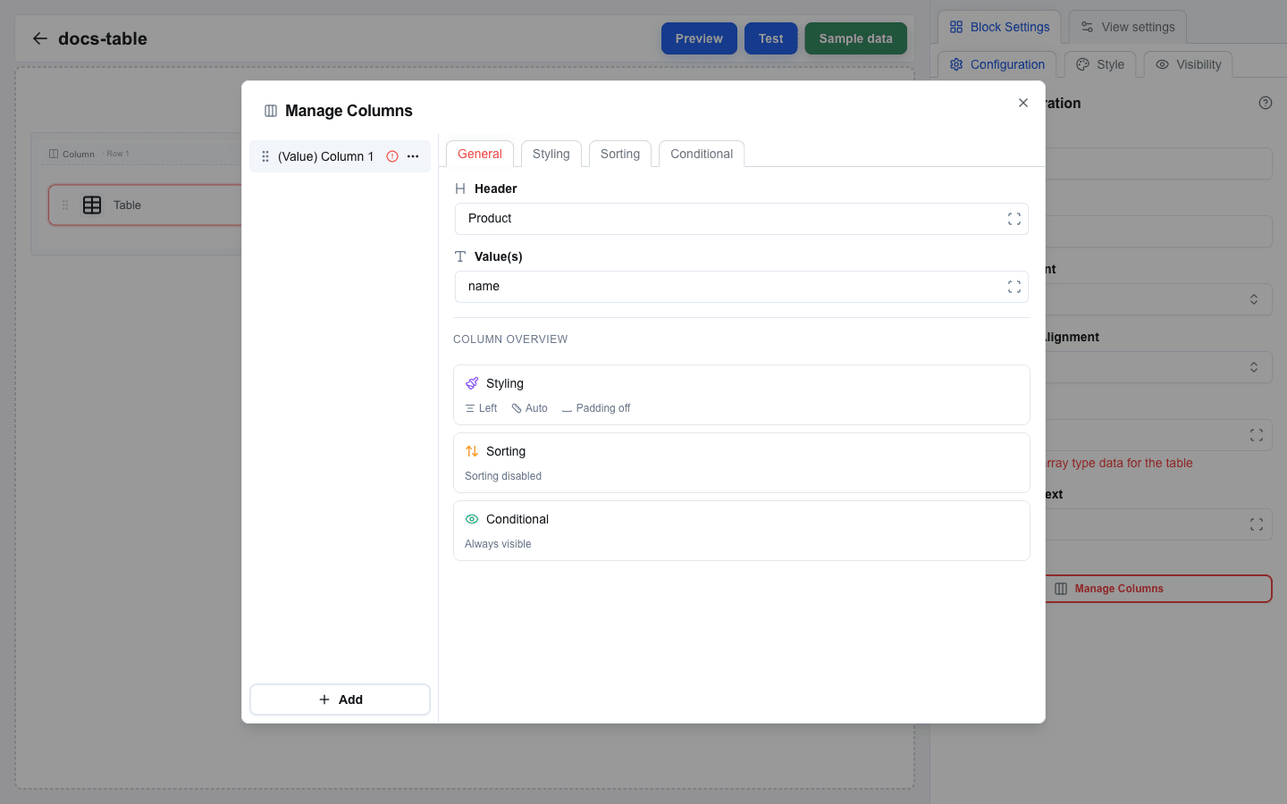Screen dimensions: 1287x804
Task: Close the Manage Columns dialog
Action: [1023, 103]
